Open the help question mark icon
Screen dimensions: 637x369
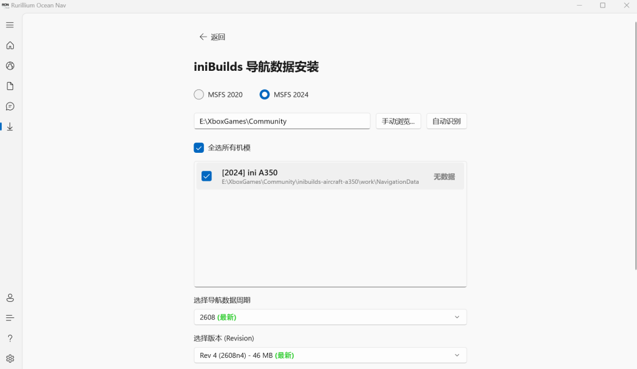(10, 338)
